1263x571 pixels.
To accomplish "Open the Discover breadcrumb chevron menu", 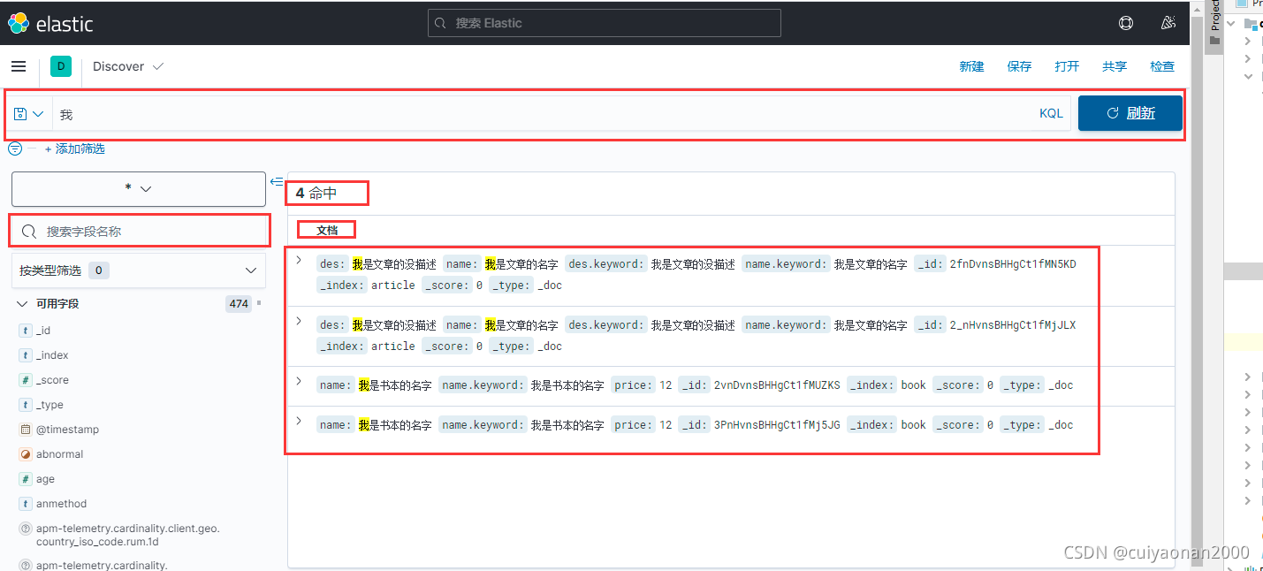I will click(x=158, y=66).
